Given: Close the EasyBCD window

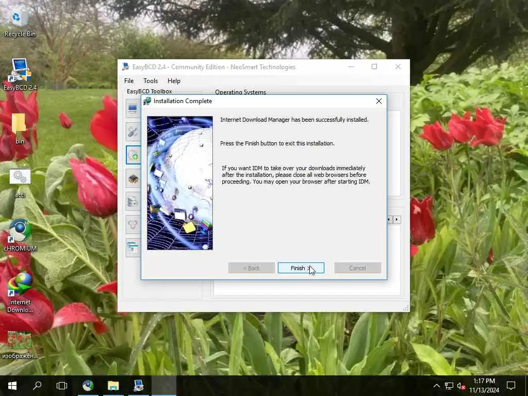Looking at the screenshot, I should click(398, 67).
